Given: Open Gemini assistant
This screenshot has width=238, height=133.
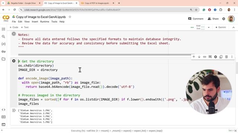Looking at the screenshot, I should (221, 27).
